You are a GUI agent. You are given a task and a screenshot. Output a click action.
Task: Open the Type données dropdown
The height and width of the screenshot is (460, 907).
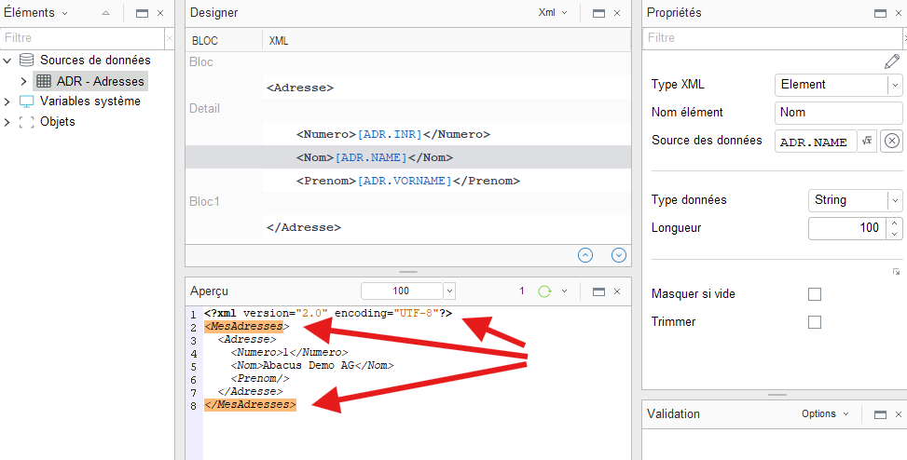point(895,200)
